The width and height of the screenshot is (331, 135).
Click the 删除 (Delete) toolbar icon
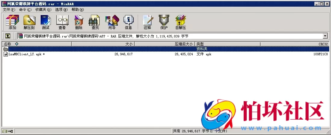tap(79, 22)
